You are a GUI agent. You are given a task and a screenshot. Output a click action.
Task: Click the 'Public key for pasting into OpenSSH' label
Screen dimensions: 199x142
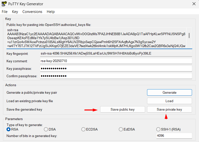pyautogui.click(x=49, y=25)
